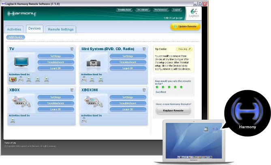
Task: Click trash icon on XBOX360 card
Action: click(144, 90)
